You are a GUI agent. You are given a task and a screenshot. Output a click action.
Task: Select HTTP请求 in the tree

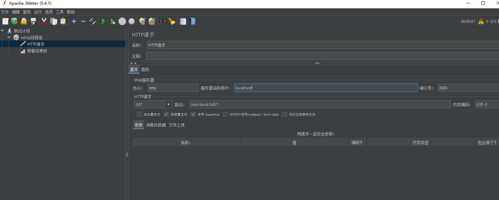click(x=36, y=44)
